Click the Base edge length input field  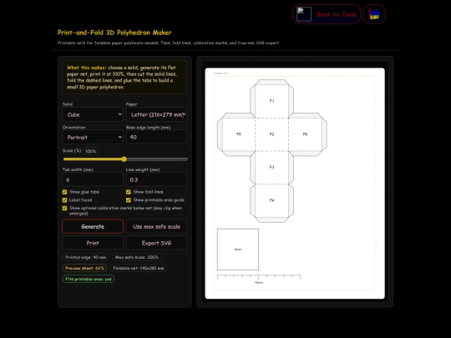click(x=156, y=137)
